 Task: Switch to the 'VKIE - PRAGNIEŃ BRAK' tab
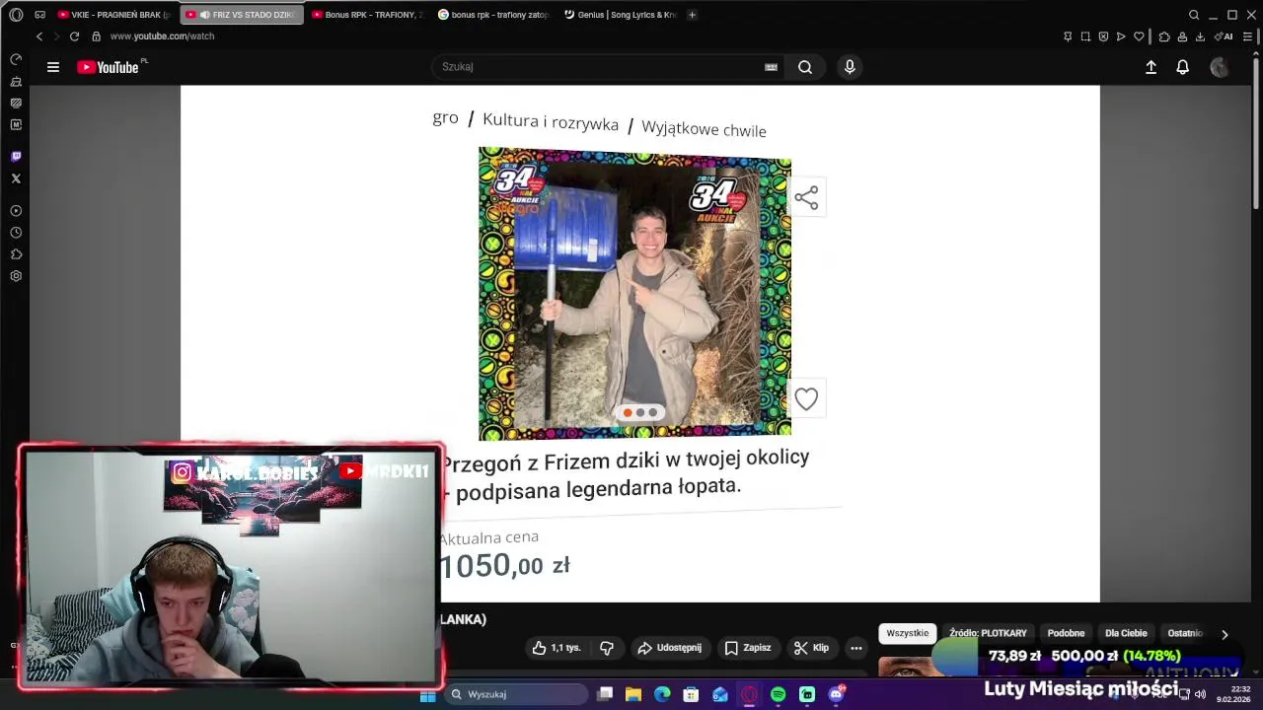(x=113, y=15)
